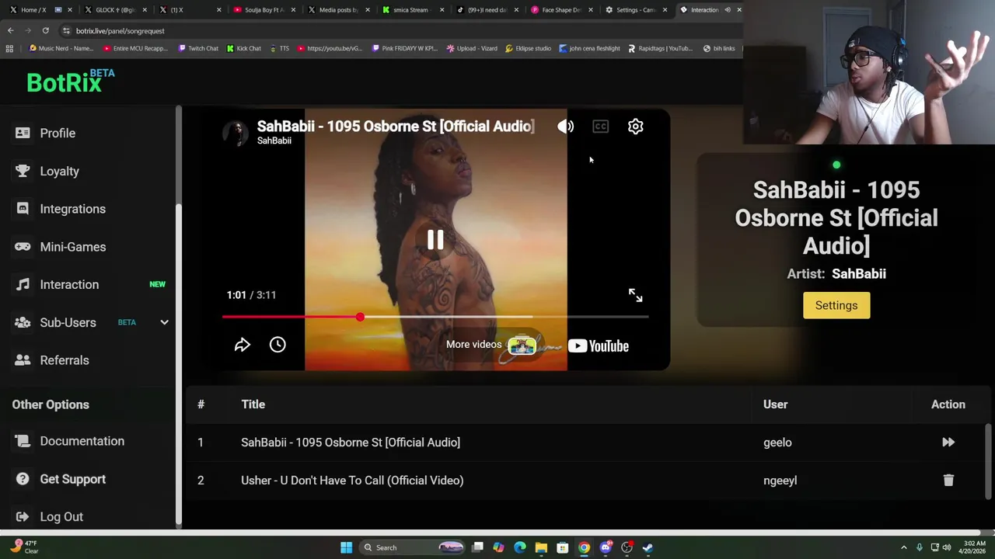Open File Explorer from taskbar

point(541,547)
